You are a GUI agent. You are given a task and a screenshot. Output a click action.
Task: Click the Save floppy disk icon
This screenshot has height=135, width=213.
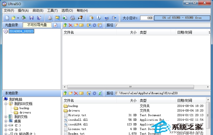point(32,18)
